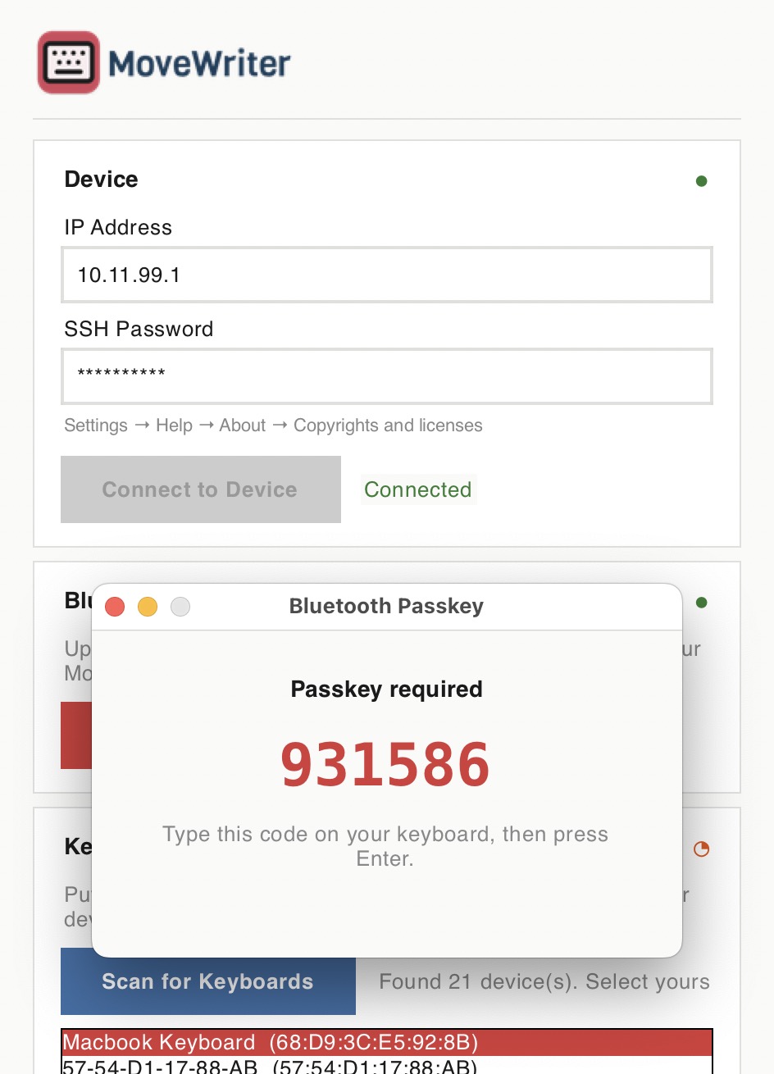Click the gray zoom circle on the passkey dialog
This screenshot has height=1074, width=774.
coord(180,607)
